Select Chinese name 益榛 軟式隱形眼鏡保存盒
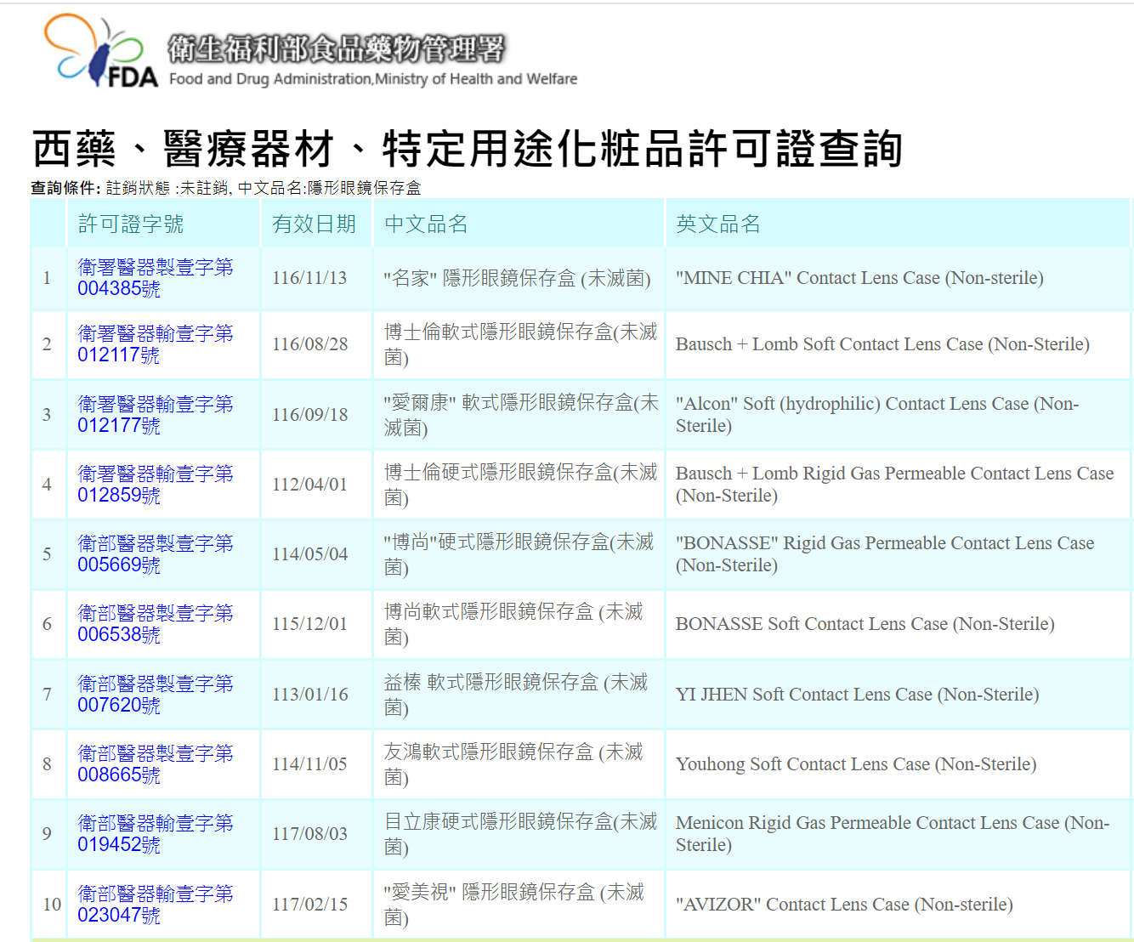The image size is (1134, 942). (516, 695)
